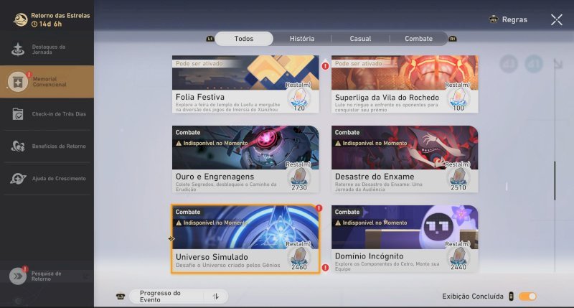Click the Retorno das Estrelas event icon
Screen dimensions: 574x308
pos(21,20)
